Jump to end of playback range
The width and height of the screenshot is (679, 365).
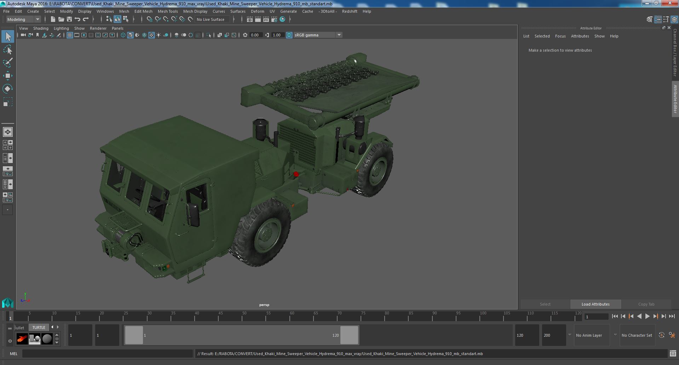pyautogui.click(x=672, y=317)
